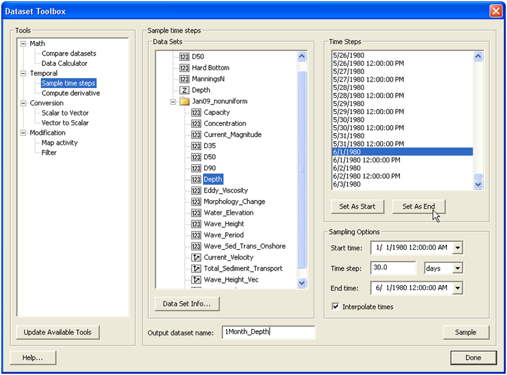Select the Total_Sediment_Transport dataset

pyautogui.click(x=243, y=269)
